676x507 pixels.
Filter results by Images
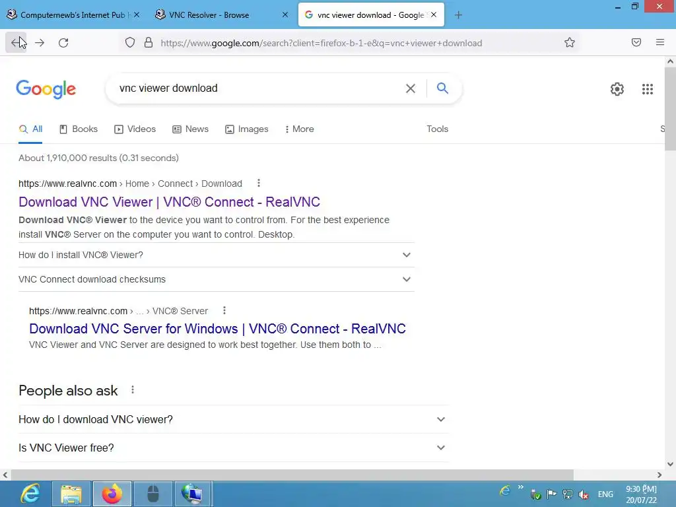click(x=247, y=129)
